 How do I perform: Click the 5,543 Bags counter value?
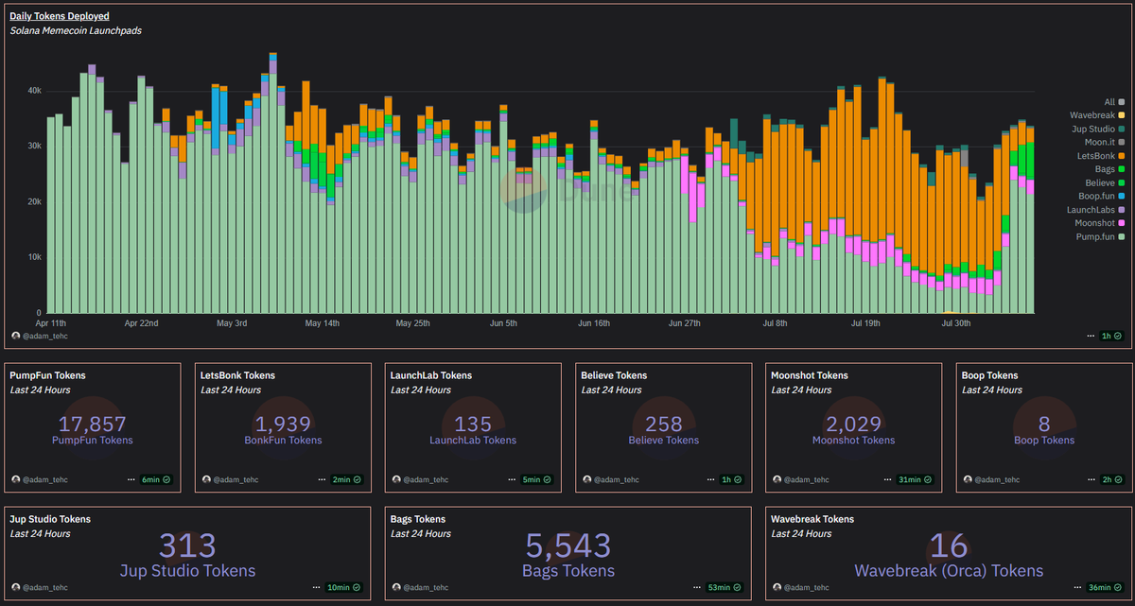click(x=567, y=545)
